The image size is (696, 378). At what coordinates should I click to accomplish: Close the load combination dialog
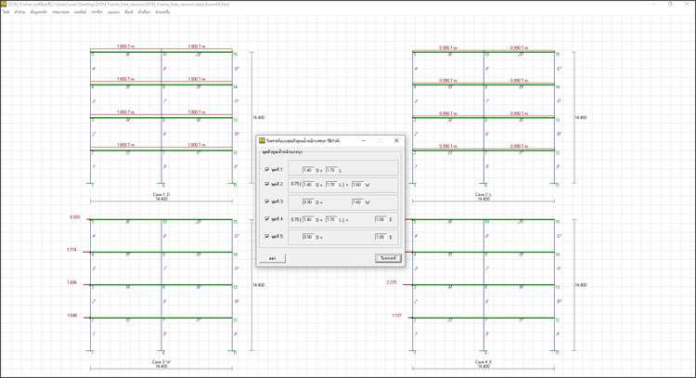pos(396,141)
